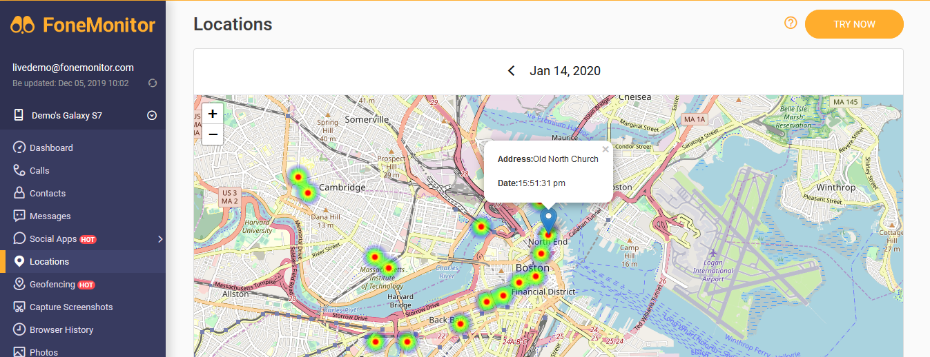Viewport: 930px width, 357px height.
Task: Click the Locations page heading
Action: (x=233, y=24)
